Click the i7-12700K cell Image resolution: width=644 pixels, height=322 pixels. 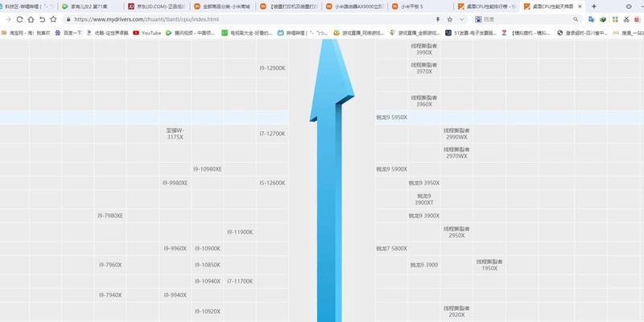(x=272, y=134)
